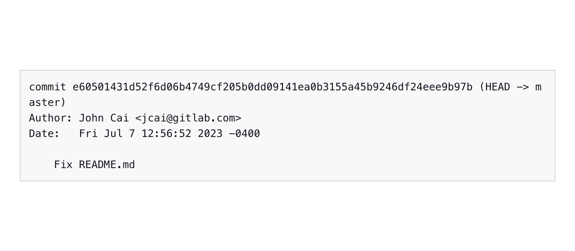Click the "->" arrow after HEAD
575x251 pixels.
click(522, 87)
